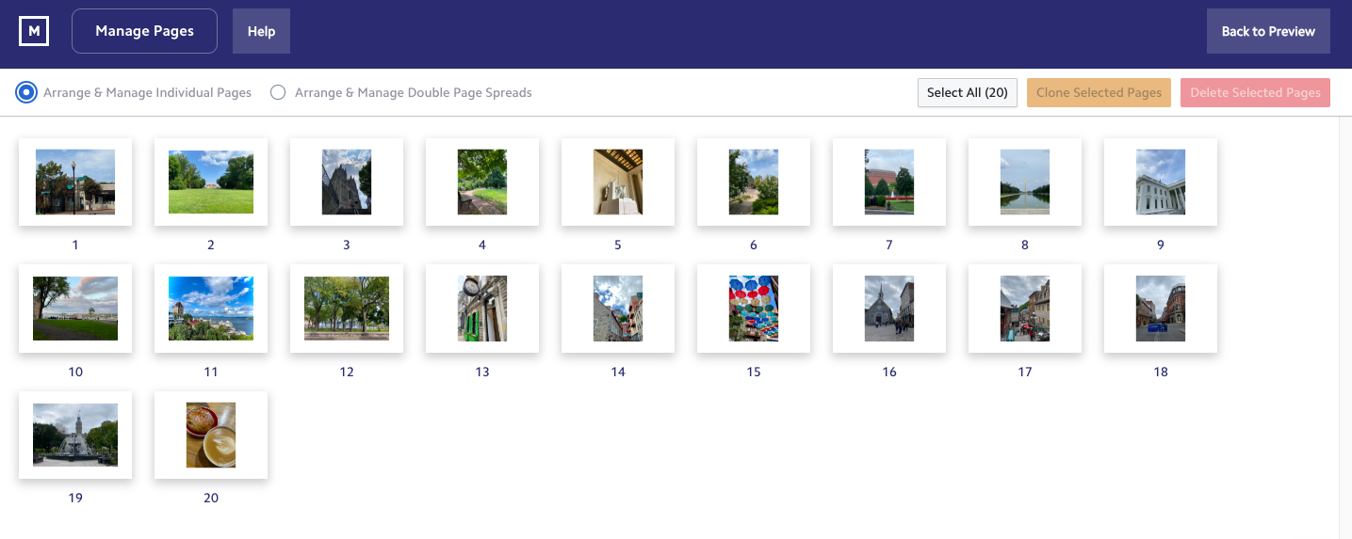Select page 3 cathedral thumbnail
The width and height of the screenshot is (1352, 539).
[347, 182]
